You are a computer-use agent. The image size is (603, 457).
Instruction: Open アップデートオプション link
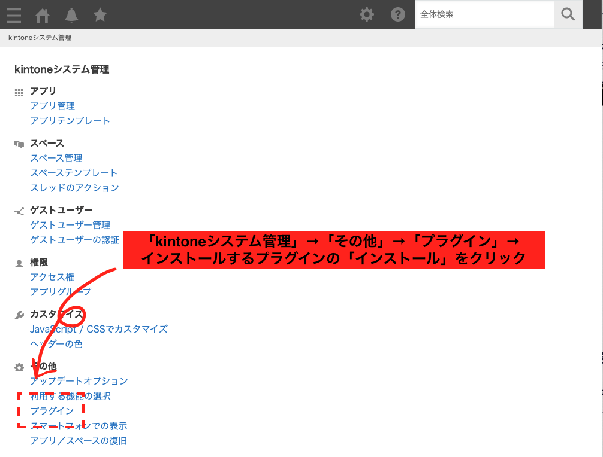[79, 381]
